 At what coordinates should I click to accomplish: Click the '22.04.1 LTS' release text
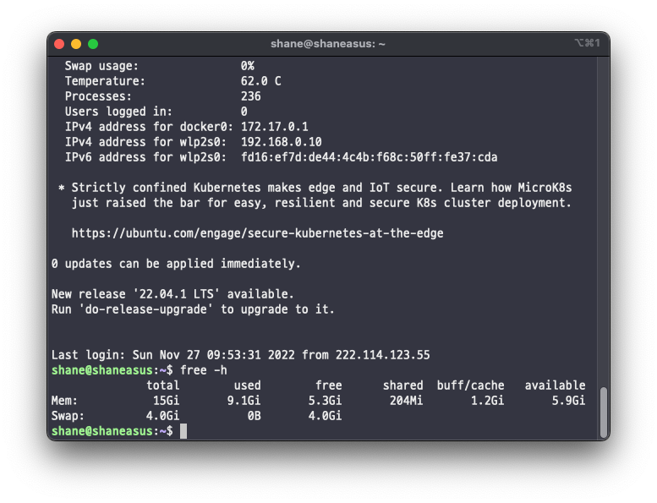click(176, 294)
